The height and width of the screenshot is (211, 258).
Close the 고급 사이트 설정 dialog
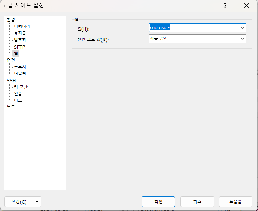[x=246, y=6]
